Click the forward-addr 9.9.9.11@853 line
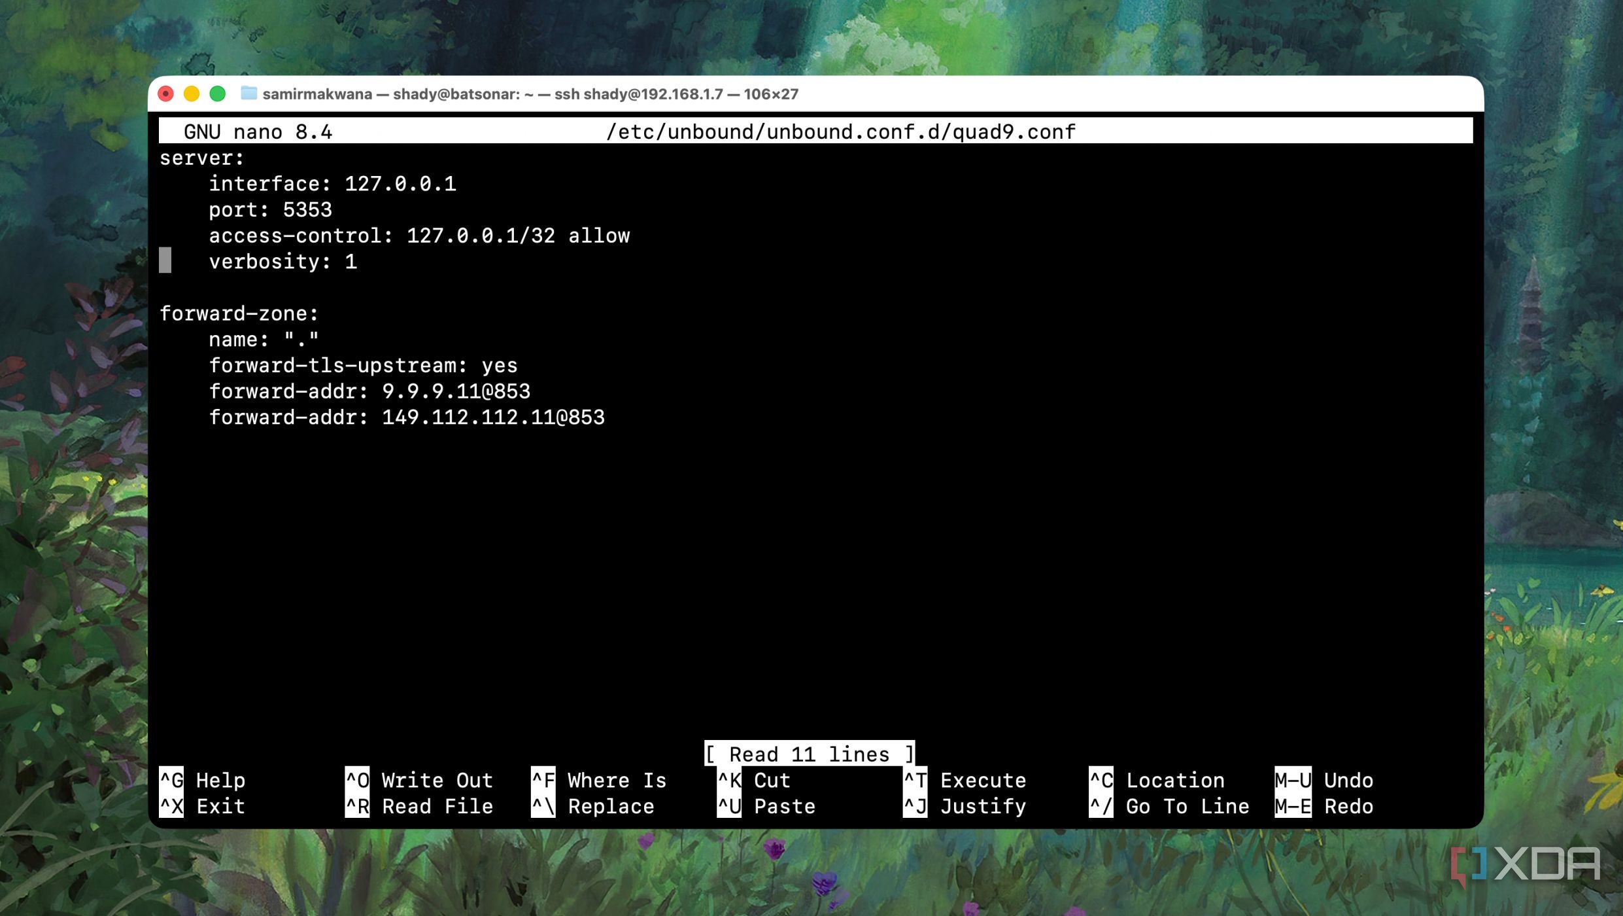Screen dimensions: 1623x916 tap(369, 391)
